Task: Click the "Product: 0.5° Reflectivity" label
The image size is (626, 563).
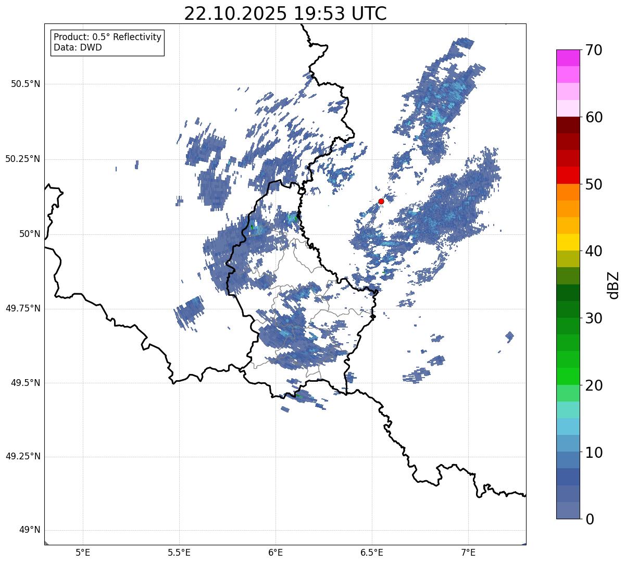Action: coord(108,37)
